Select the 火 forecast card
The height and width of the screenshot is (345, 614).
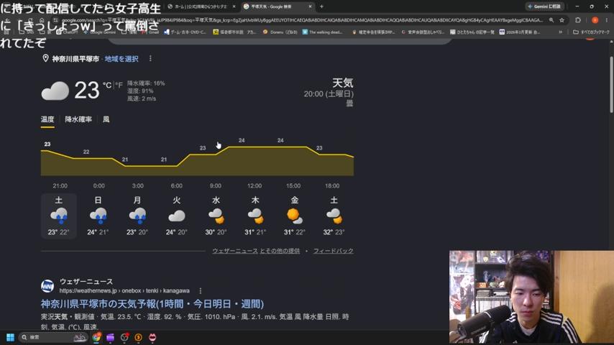(x=177, y=216)
